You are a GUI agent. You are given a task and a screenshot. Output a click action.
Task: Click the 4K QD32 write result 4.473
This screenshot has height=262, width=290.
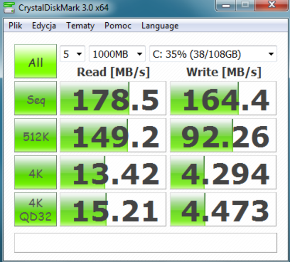[223, 209]
